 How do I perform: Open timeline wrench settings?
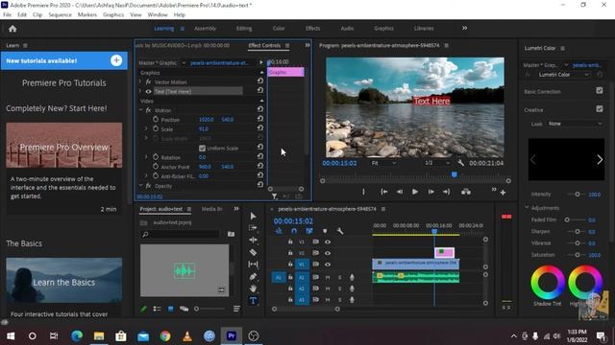[x=340, y=231]
